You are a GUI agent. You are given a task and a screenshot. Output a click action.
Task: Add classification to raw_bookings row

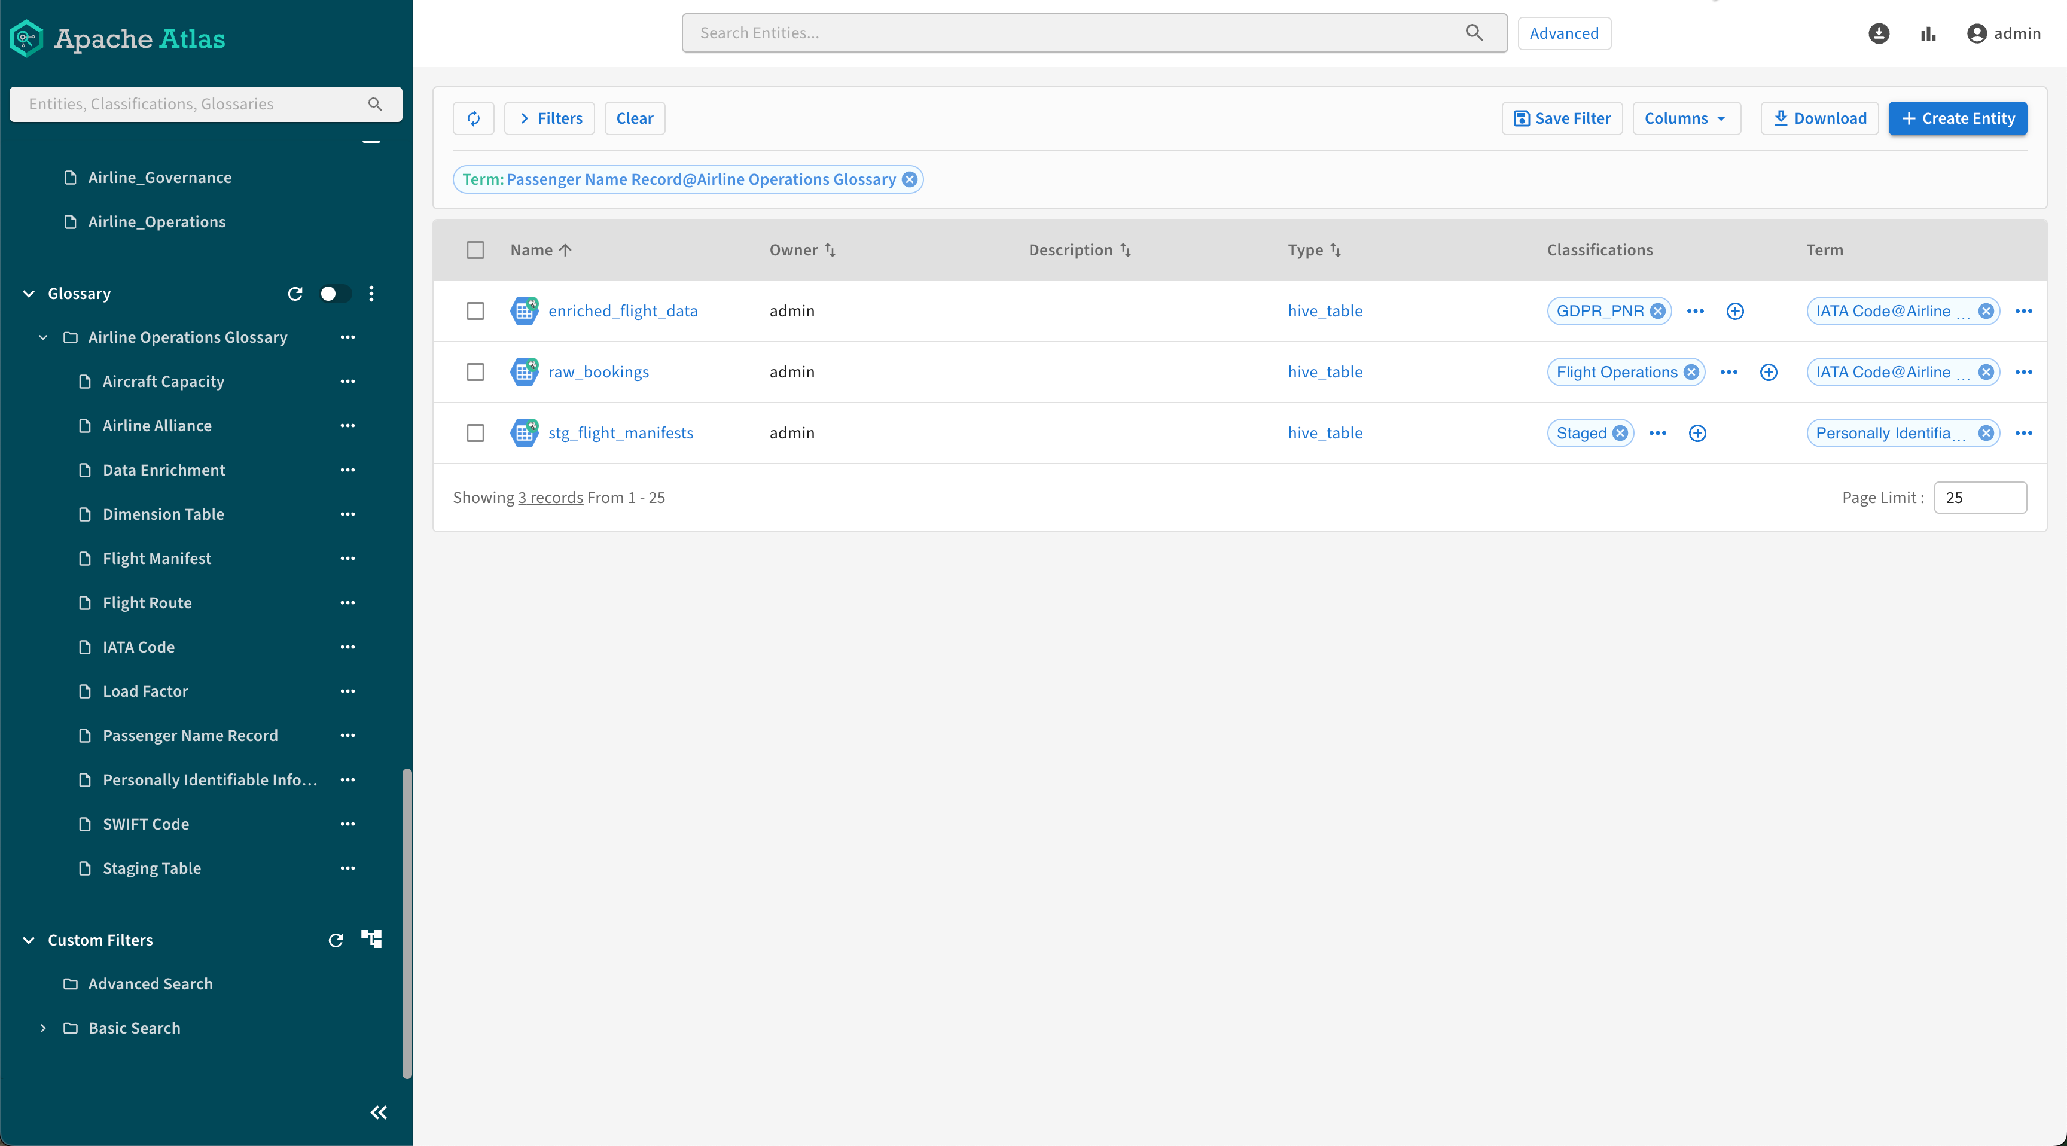(x=1769, y=371)
